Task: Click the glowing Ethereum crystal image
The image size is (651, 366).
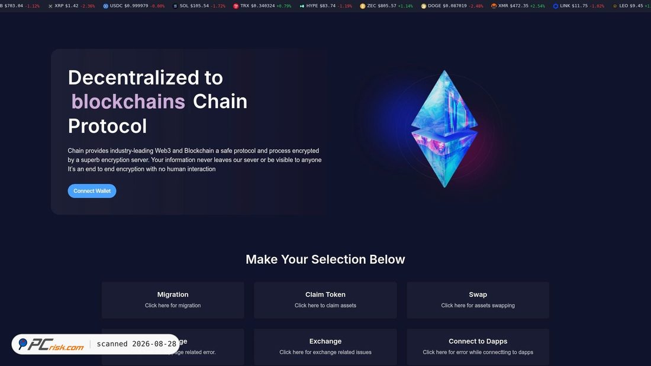Action: (x=444, y=129)
